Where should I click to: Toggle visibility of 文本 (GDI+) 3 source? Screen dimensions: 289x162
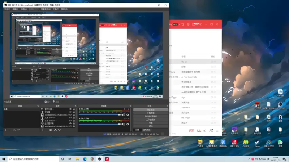point(70,121)
